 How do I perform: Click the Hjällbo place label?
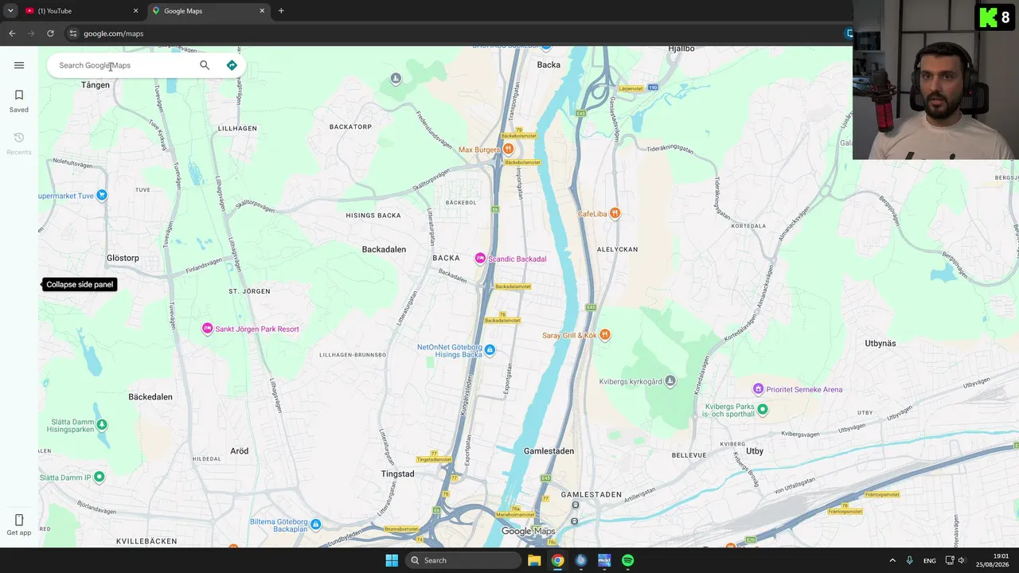[681, 49]
